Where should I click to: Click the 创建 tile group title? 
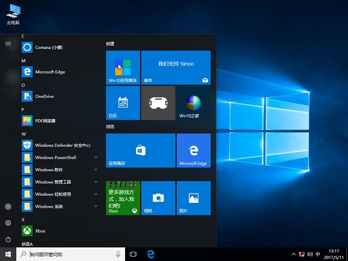pyautogui.click(x=110, y=43)
